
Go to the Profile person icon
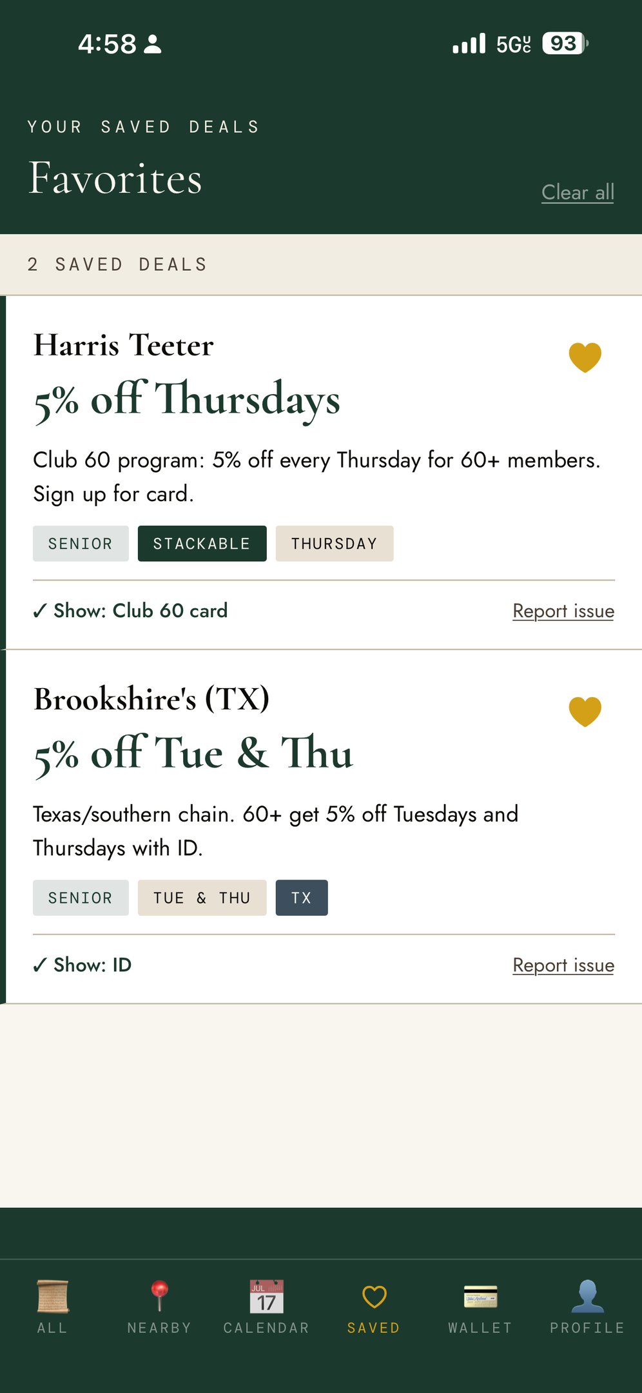pyautogui.click(x=587, y=1296)
